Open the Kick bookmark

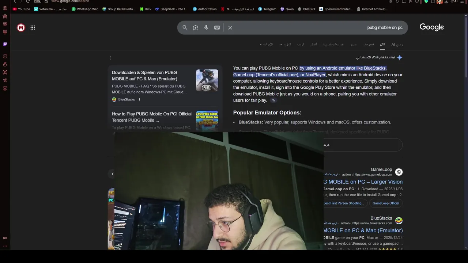[146, 9]
